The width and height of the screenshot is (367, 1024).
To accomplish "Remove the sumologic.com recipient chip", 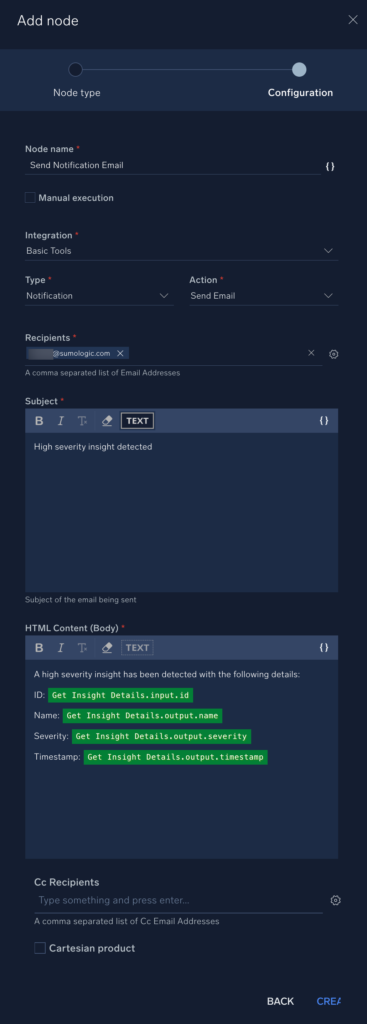I will 120,353.
